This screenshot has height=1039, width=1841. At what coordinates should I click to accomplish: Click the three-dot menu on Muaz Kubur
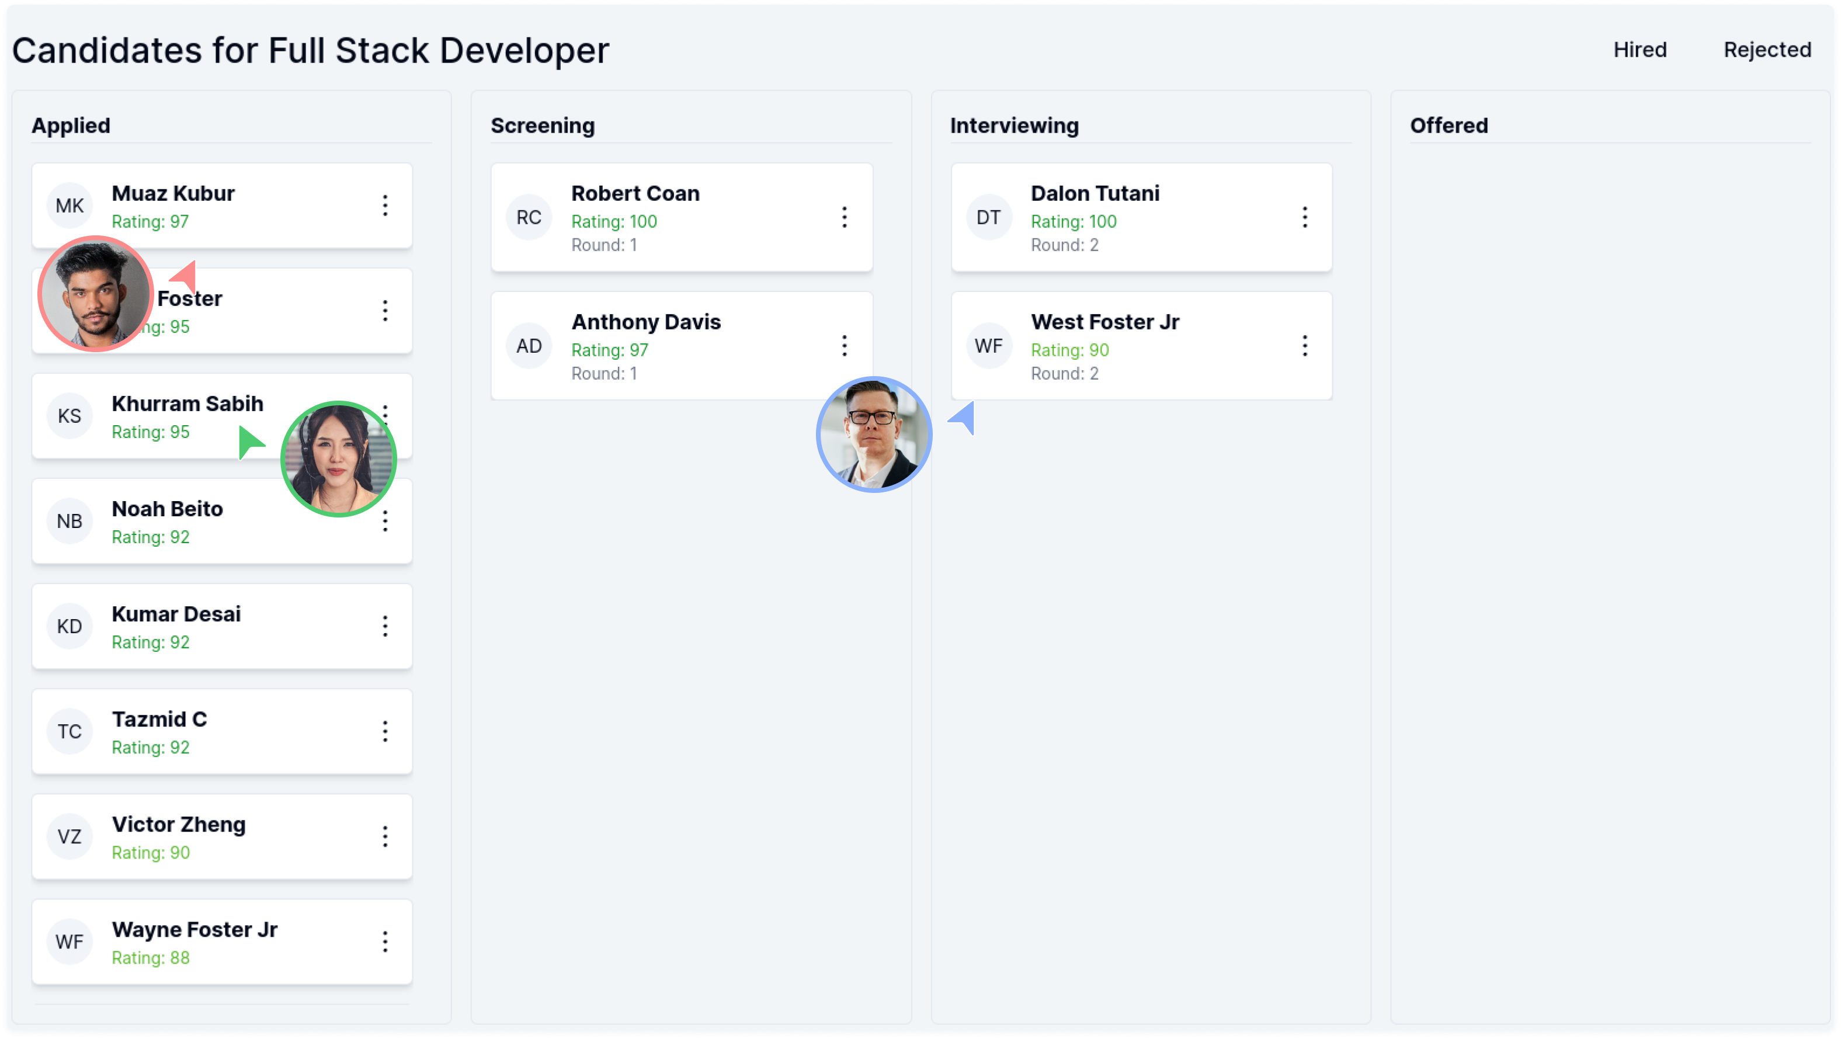tap(385, 205)
